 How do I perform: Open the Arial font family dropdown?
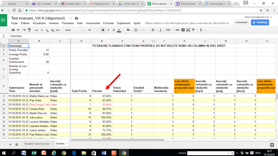coord(74,30)
